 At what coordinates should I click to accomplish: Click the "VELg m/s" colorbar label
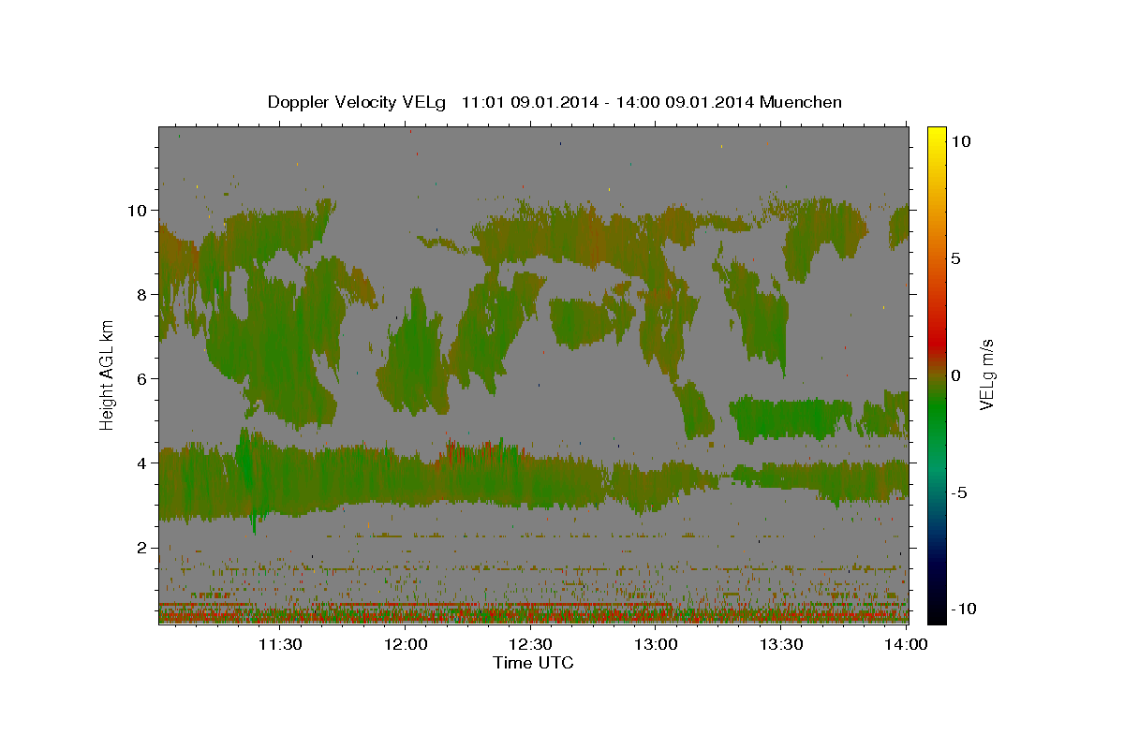(x=986, y=374)
